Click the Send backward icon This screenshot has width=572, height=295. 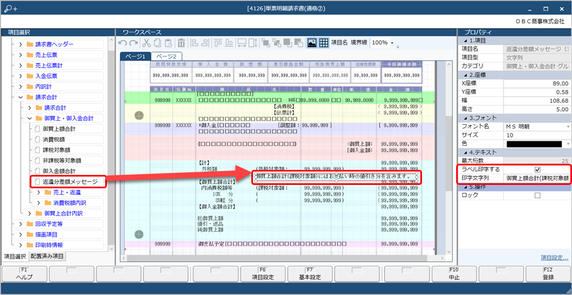click(x=298, y=43)
